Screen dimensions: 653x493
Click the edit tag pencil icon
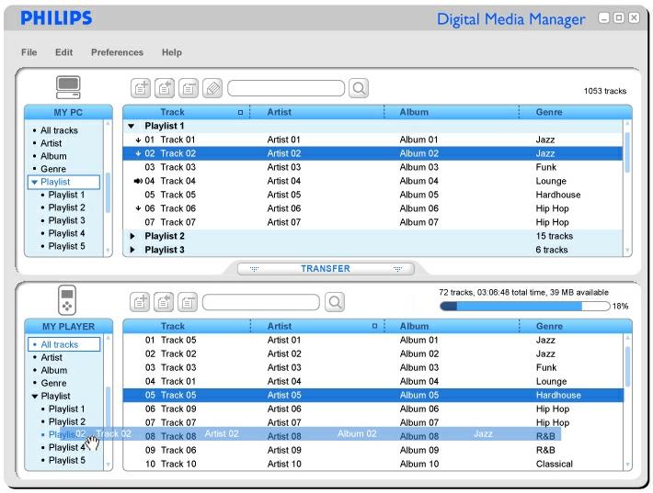tap(212, 88)
